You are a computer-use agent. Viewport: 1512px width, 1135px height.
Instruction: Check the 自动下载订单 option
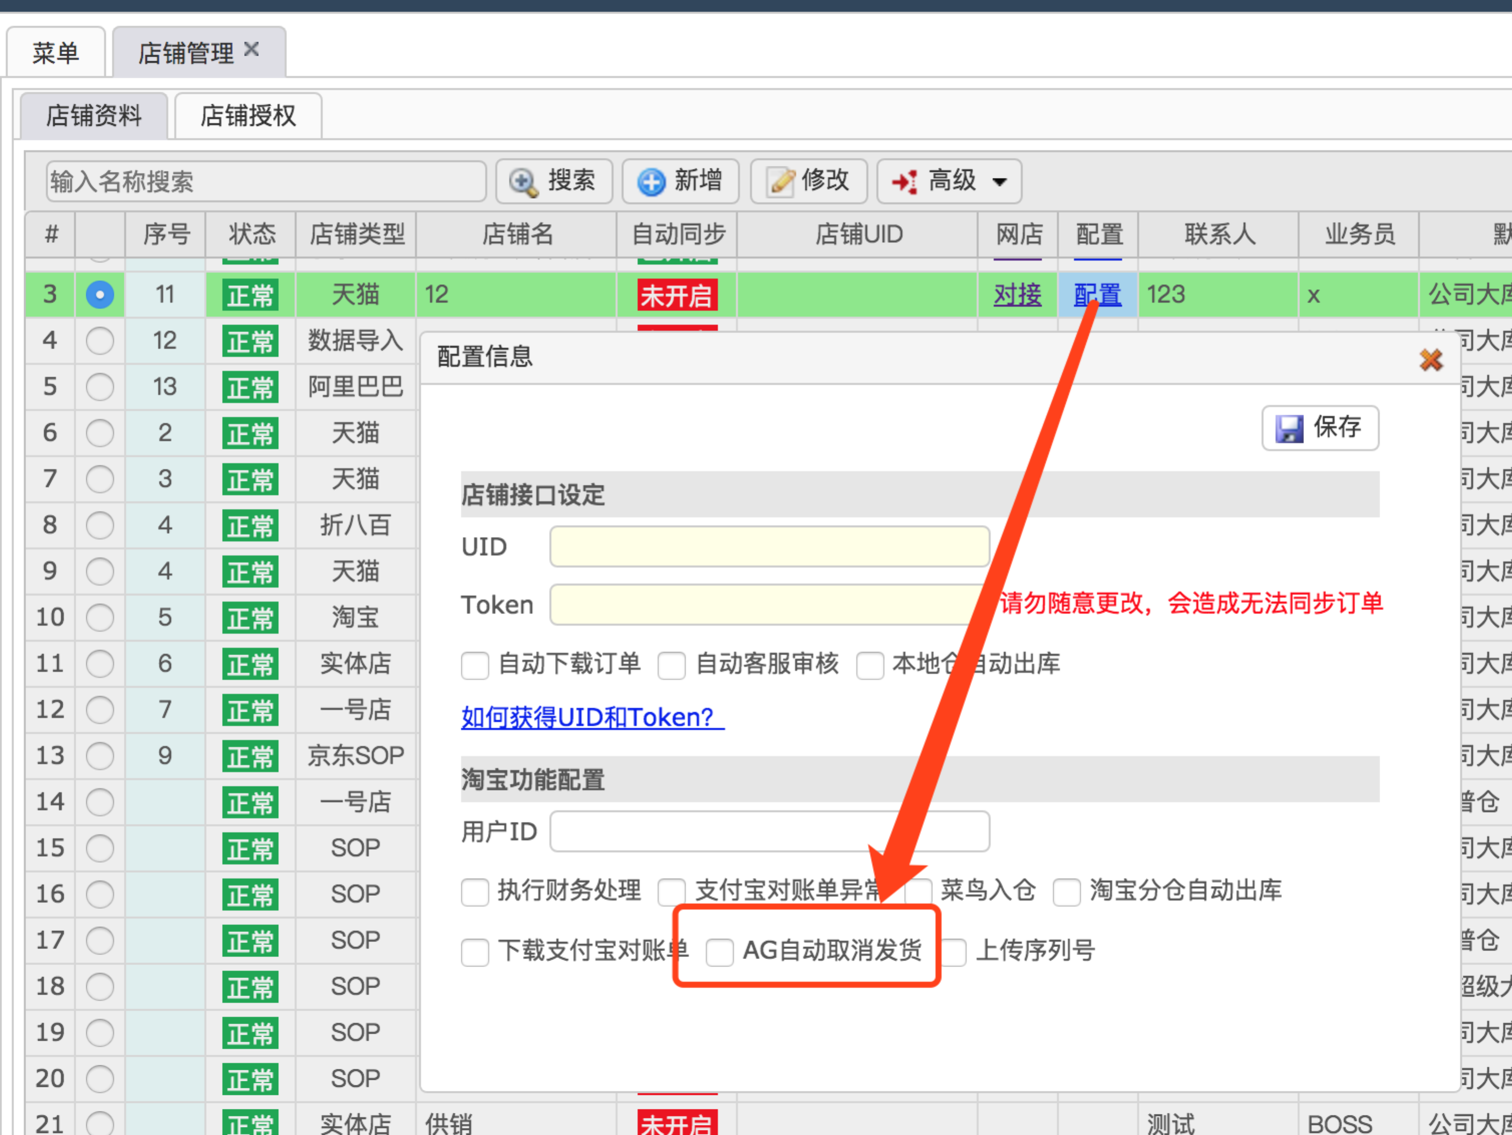475,665
